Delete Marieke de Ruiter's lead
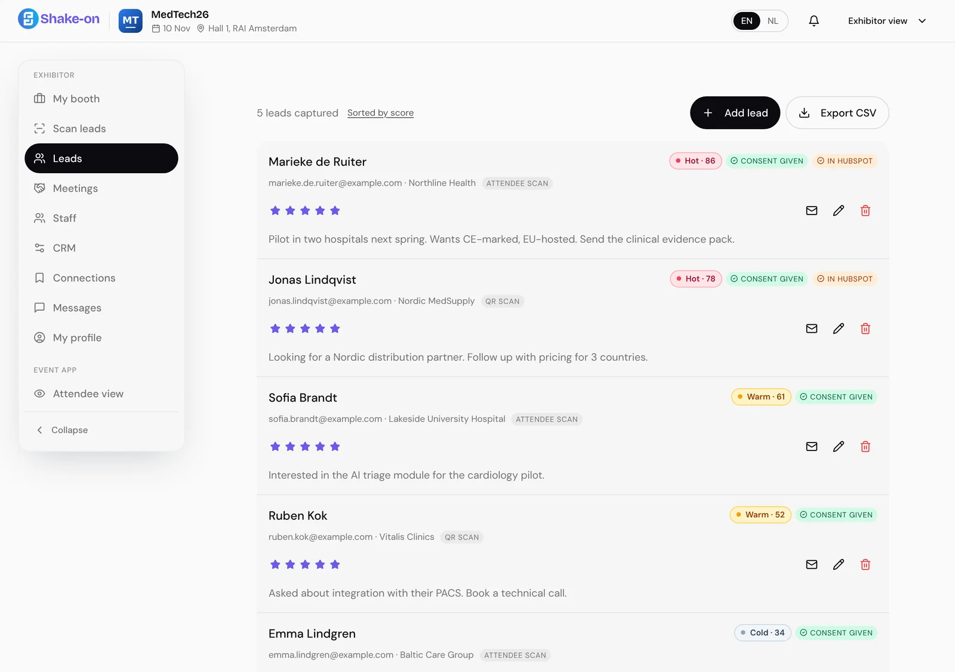 pyautogui.click(x=865, y=210)
